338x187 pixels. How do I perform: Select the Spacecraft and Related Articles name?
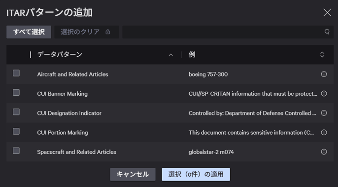pyautogui.click(x=76, y=152)
